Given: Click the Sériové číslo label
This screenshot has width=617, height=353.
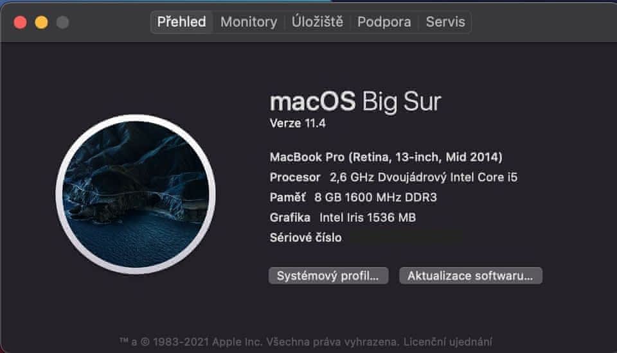Looking at the screenshot, I should point(306,238).
